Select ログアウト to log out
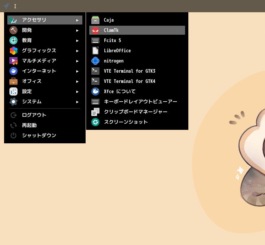Viewport: 265px width, 245px height. pos(45,115)
